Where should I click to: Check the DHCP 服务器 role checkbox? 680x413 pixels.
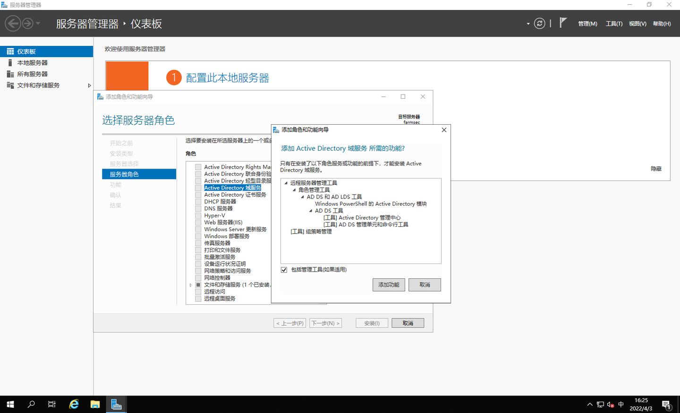tap(198, 201)
